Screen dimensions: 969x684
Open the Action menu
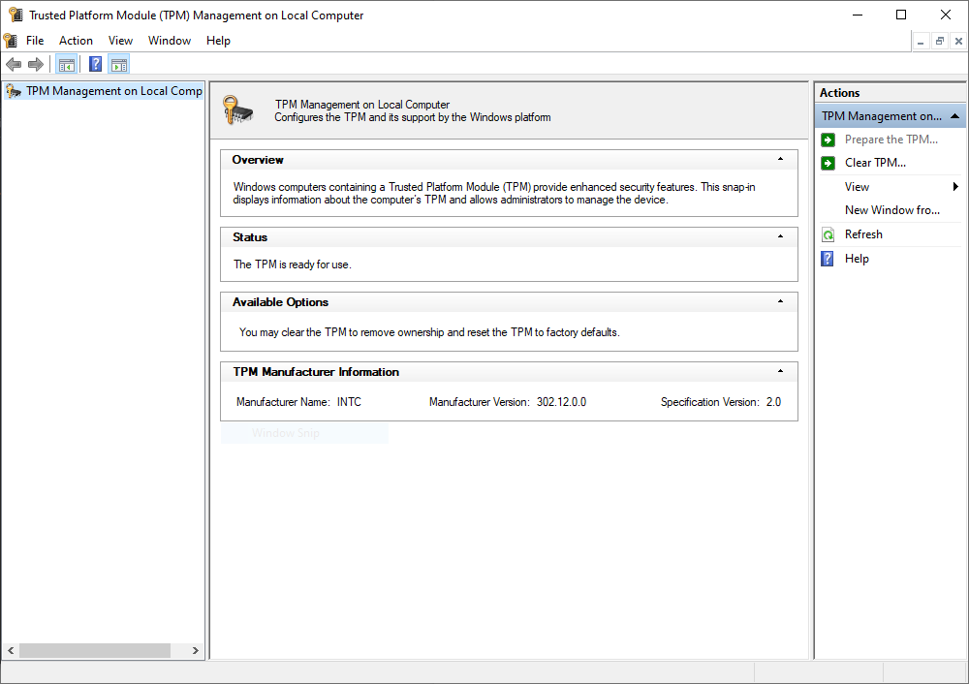[76, 41]
